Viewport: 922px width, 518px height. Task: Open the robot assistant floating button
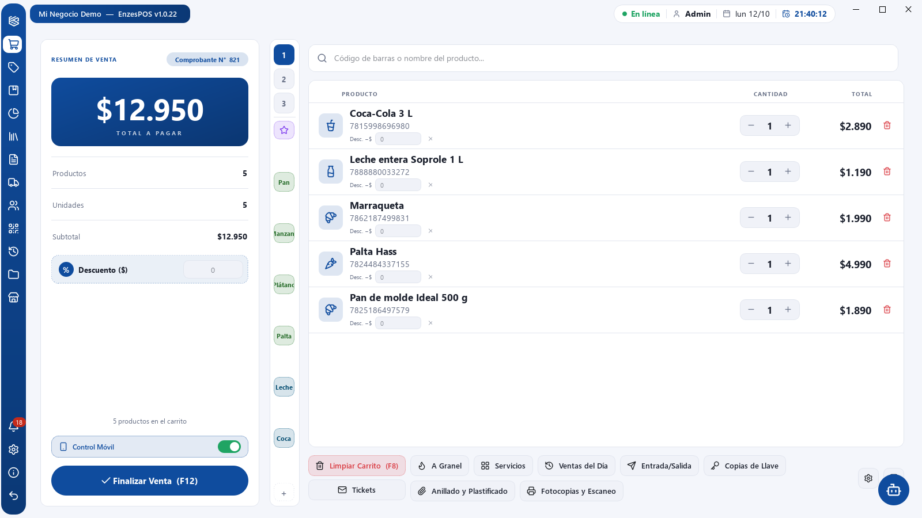[893, 490]
